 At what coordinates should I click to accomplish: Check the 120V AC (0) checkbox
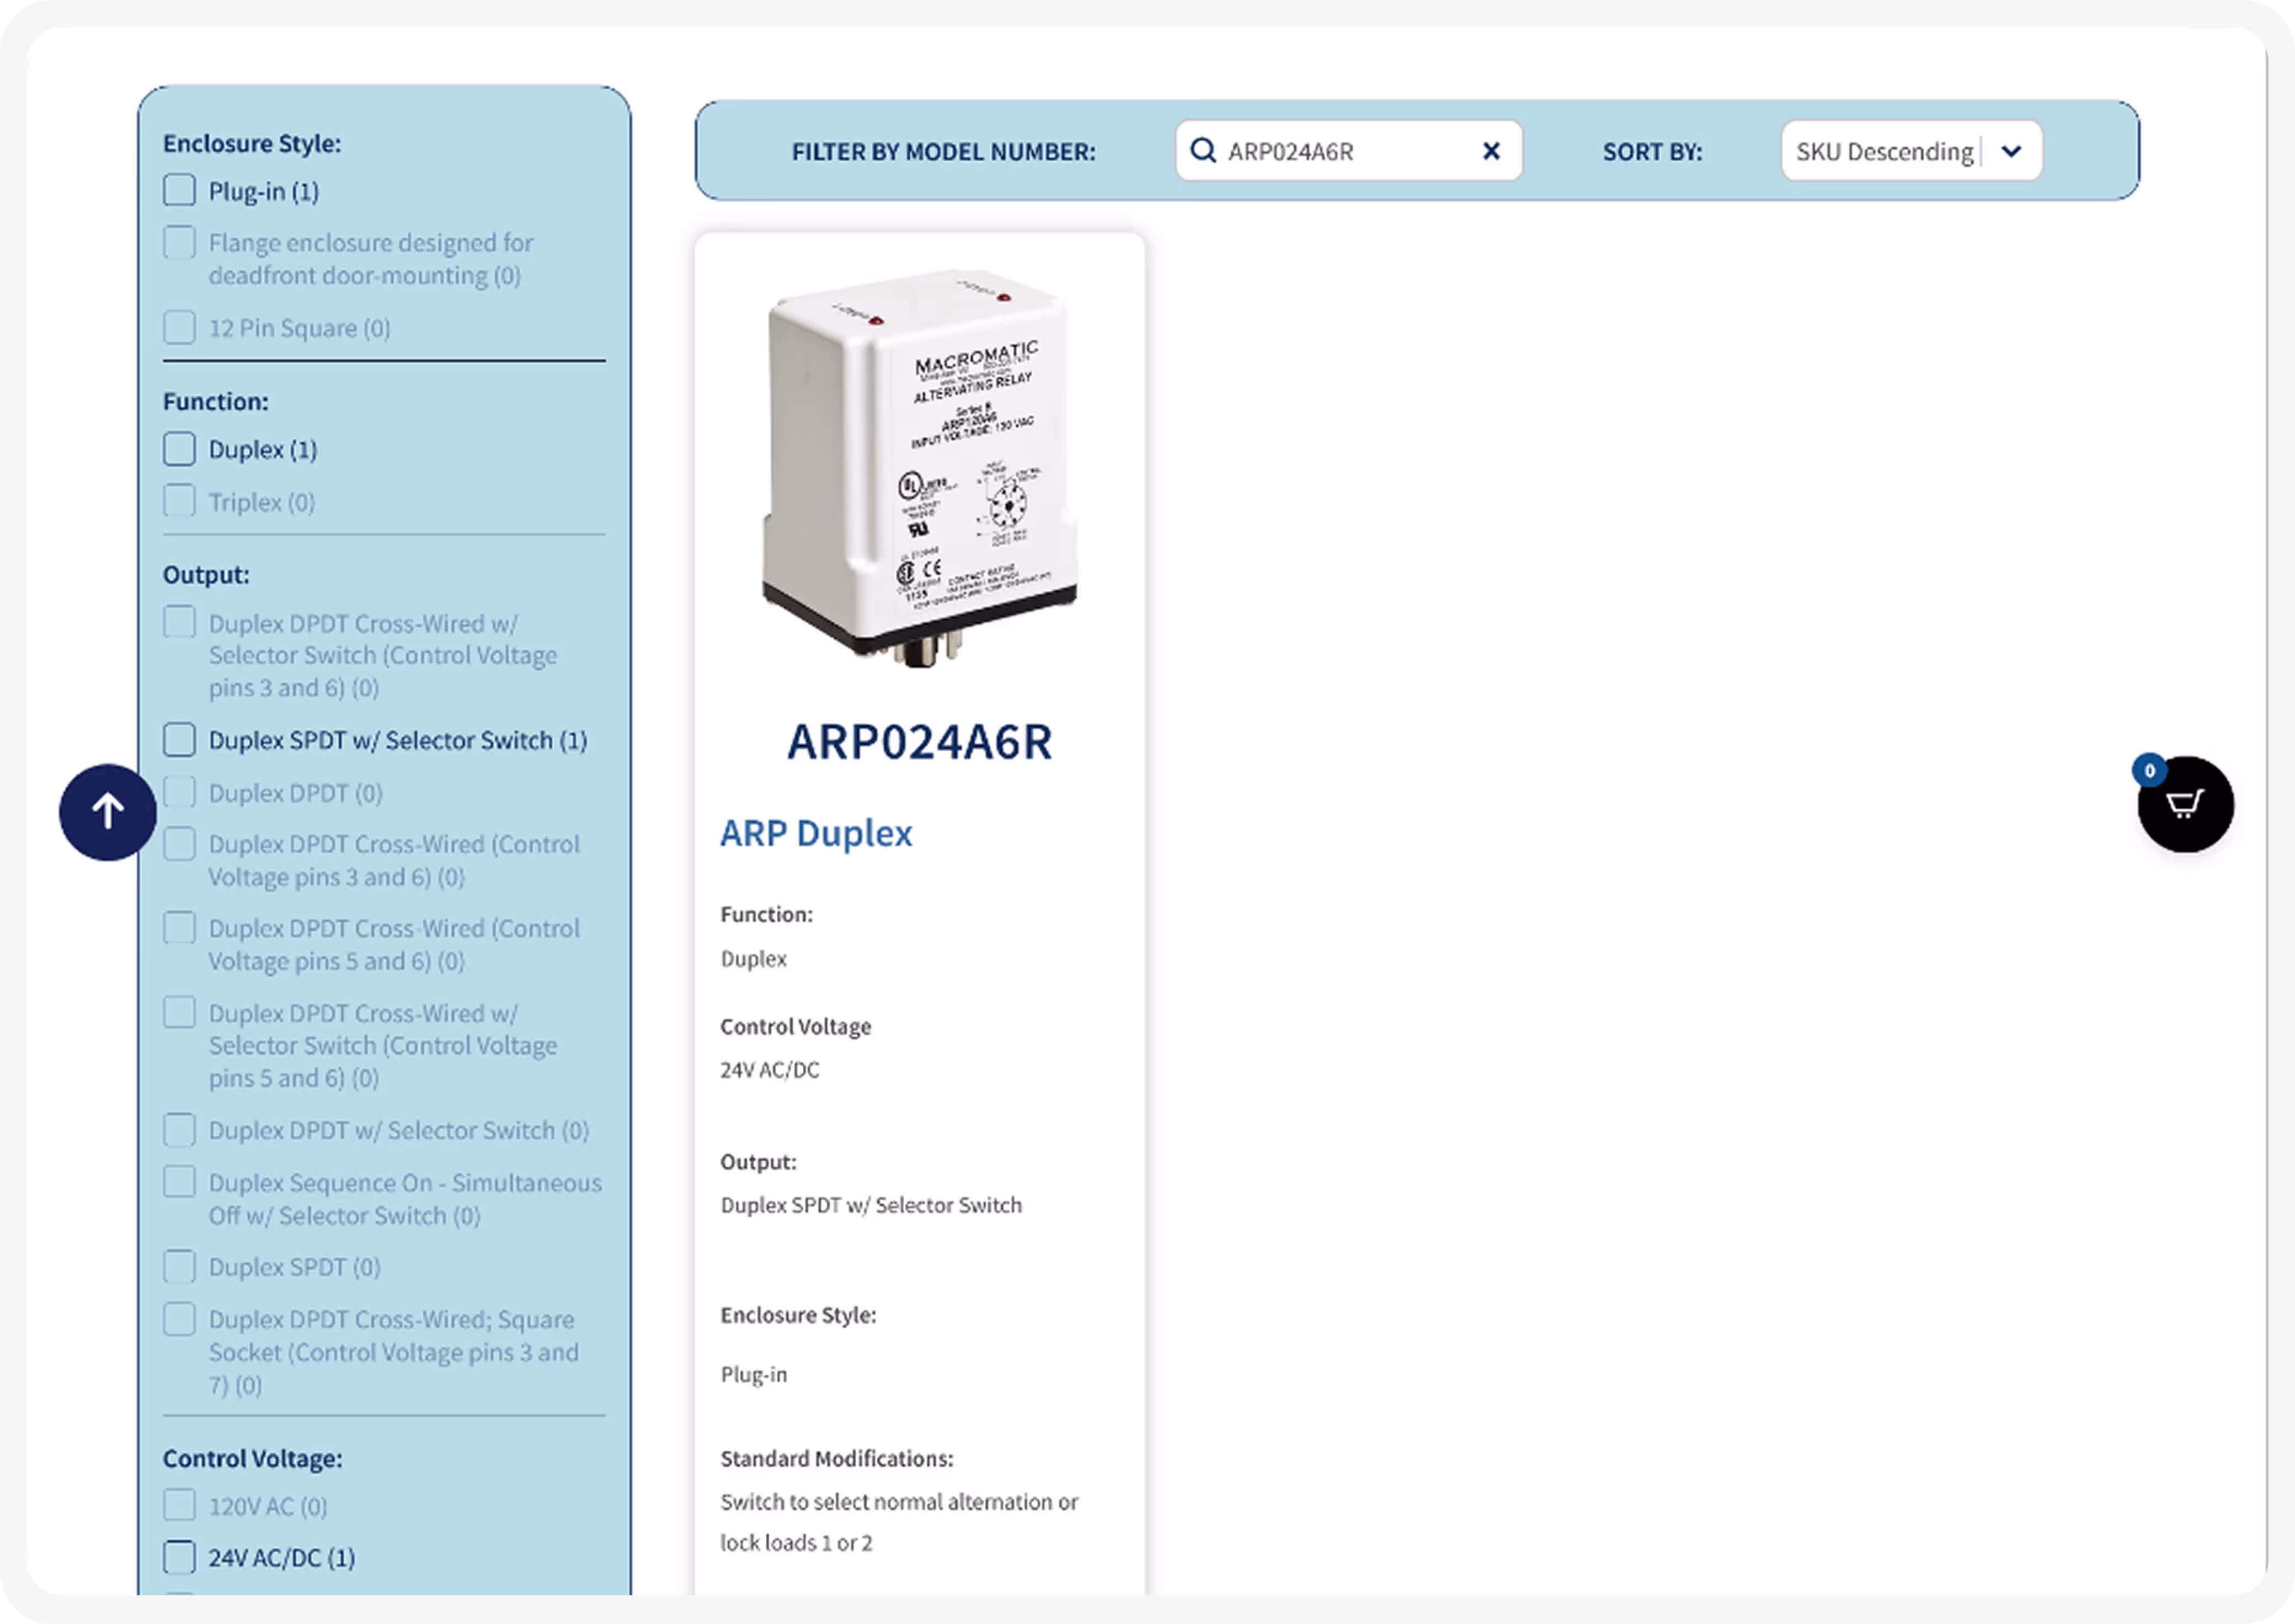[180, 1505]
